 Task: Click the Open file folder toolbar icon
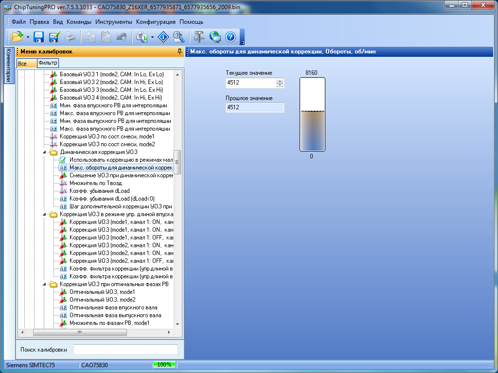[x=18, y=37]
